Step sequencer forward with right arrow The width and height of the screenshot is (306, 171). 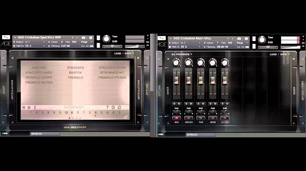(x=29, y=107)
